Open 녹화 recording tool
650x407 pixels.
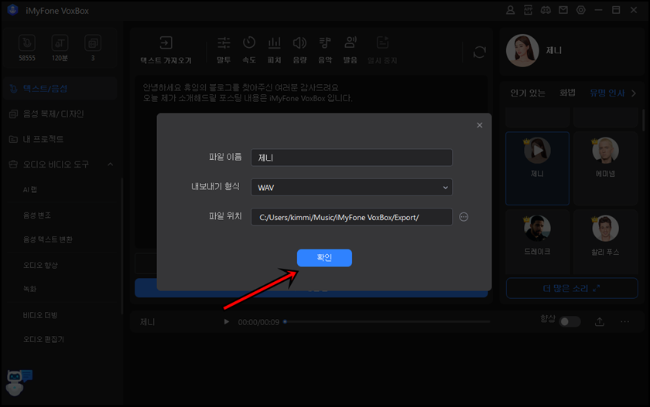(x=29, y=289)
